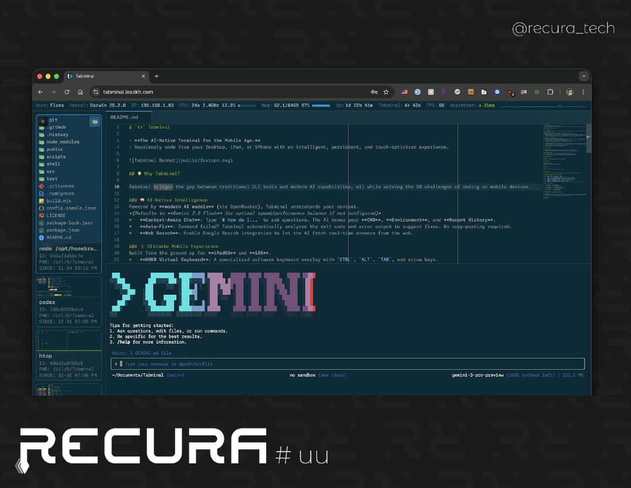Expand the scripts folder
The image size is (631, 488).
coord(56,157)
